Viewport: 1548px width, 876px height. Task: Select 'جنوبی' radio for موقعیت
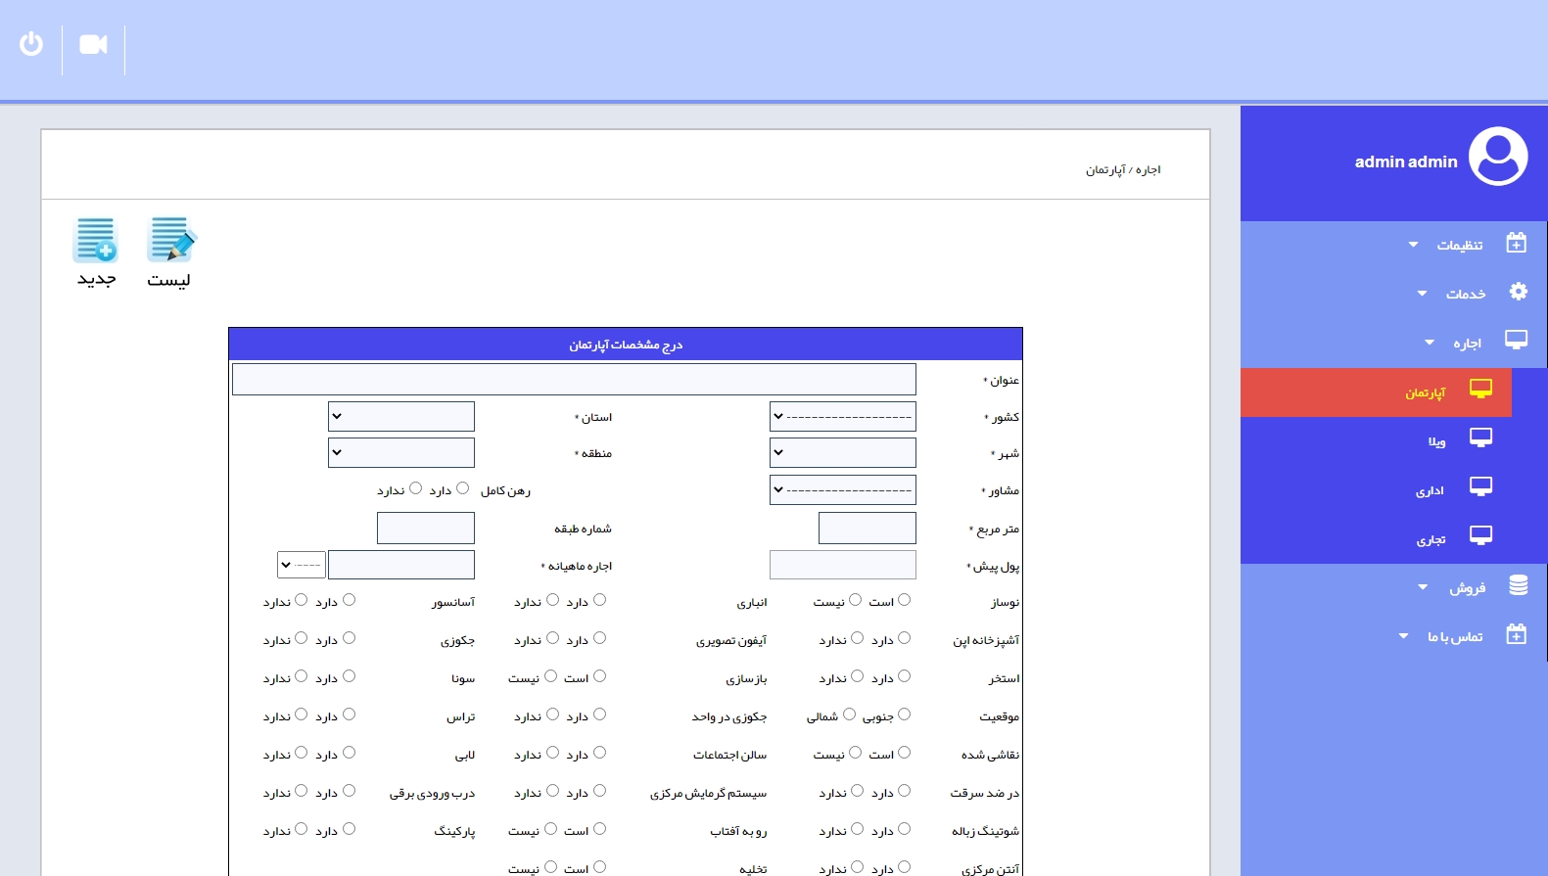tap(904, 715)
